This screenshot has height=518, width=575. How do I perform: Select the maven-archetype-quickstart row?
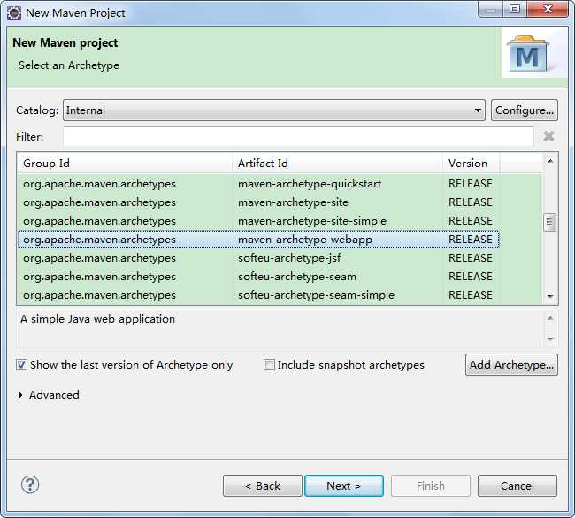tap(258, 184)
